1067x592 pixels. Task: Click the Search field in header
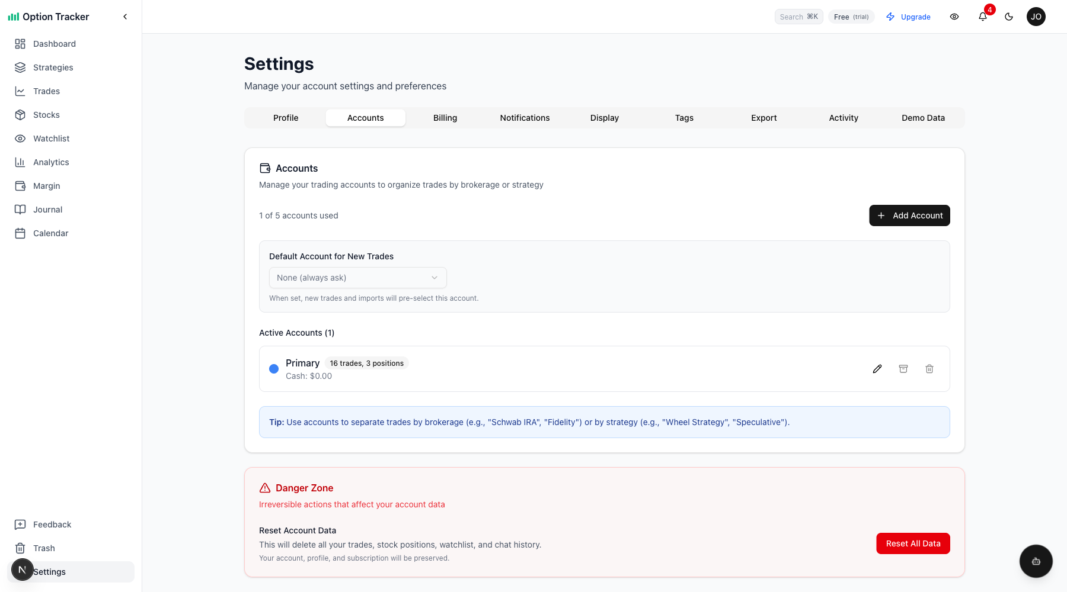[x=798, y=17]
